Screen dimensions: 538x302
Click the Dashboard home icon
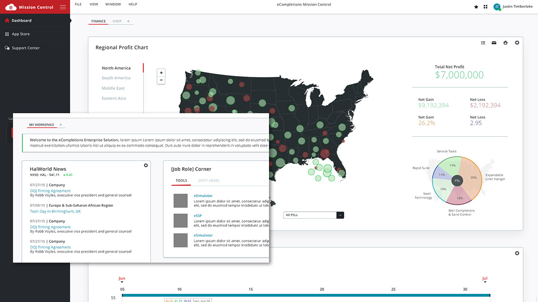pos(7,21)
